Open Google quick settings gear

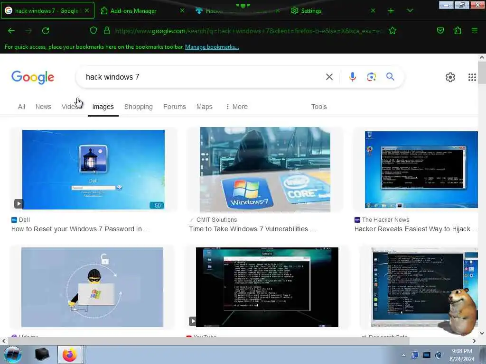click(x=450, y=77)
